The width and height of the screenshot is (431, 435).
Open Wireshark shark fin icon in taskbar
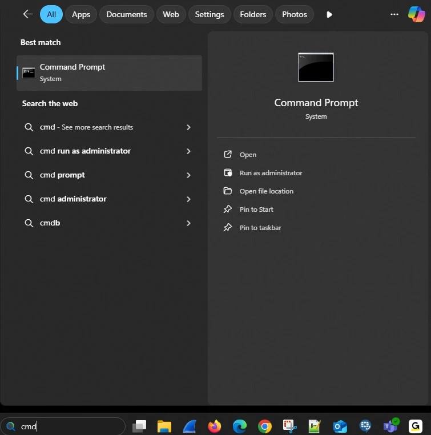tap(190, 426)
